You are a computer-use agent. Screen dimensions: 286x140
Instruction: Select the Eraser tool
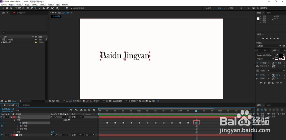(47, 8)
